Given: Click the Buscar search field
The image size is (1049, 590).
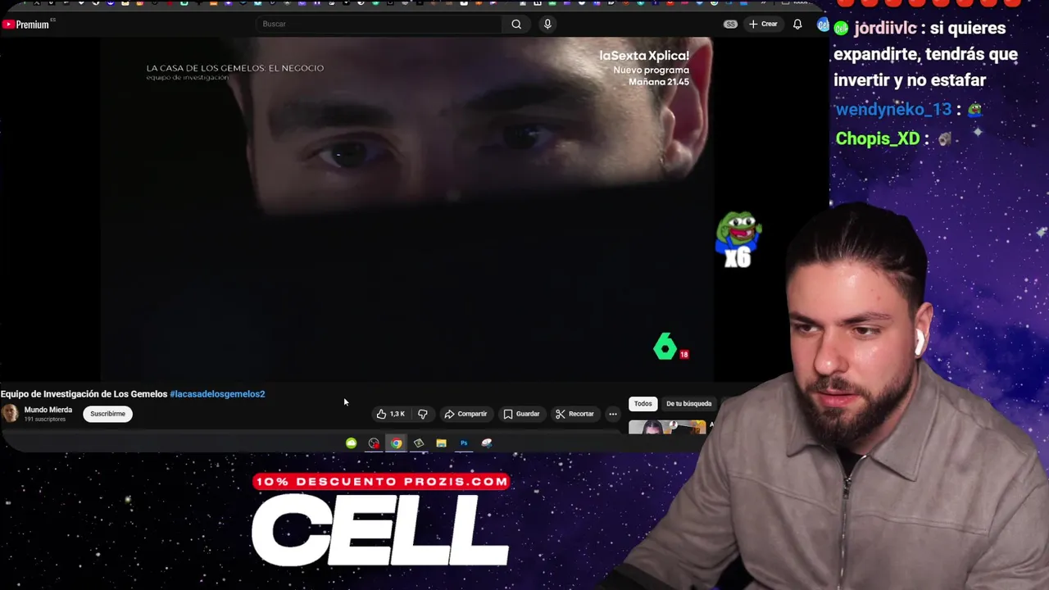Looking at the screenshot, I should tap(379, 24).
